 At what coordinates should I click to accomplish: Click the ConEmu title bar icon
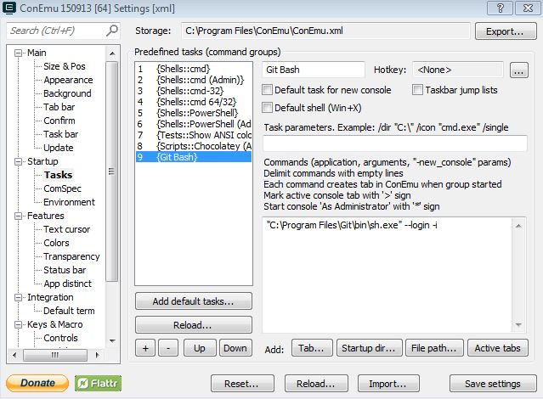8,8
